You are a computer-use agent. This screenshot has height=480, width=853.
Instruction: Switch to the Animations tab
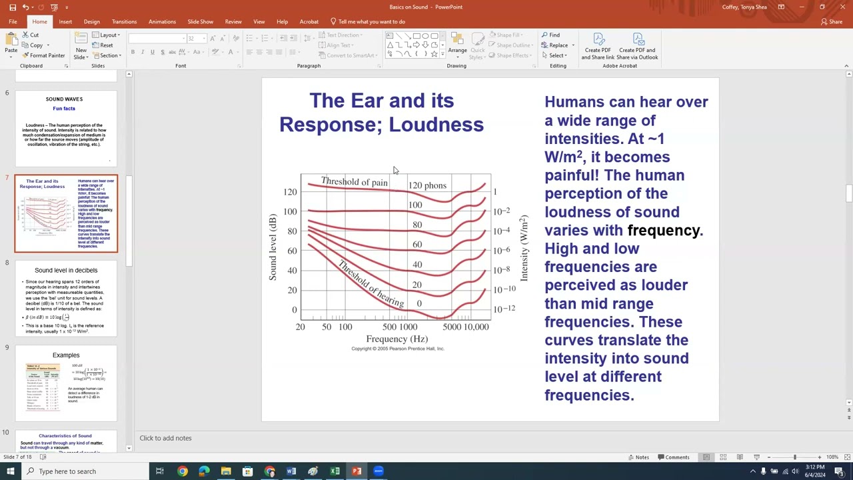162,21
